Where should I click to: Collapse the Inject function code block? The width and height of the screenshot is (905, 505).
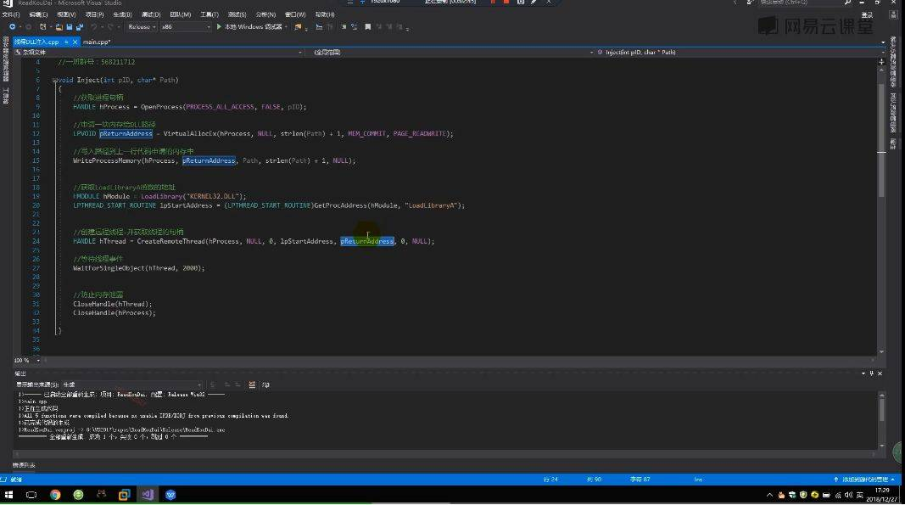(x=53, y=80)
